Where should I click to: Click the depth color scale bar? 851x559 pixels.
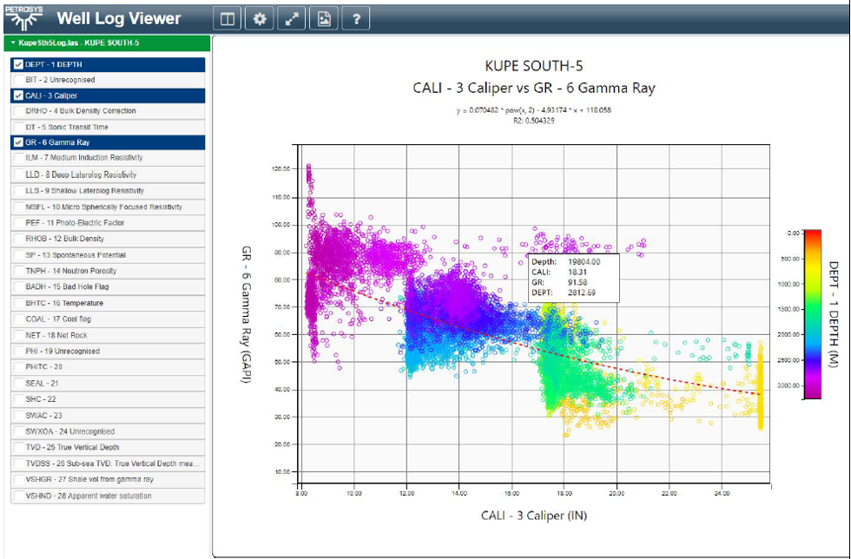coord(812,314)
